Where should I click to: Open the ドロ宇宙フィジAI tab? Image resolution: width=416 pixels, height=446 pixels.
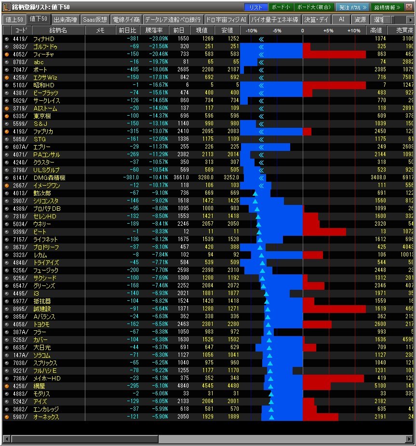[226, 19]
